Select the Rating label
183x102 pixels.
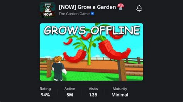[45, 89]
